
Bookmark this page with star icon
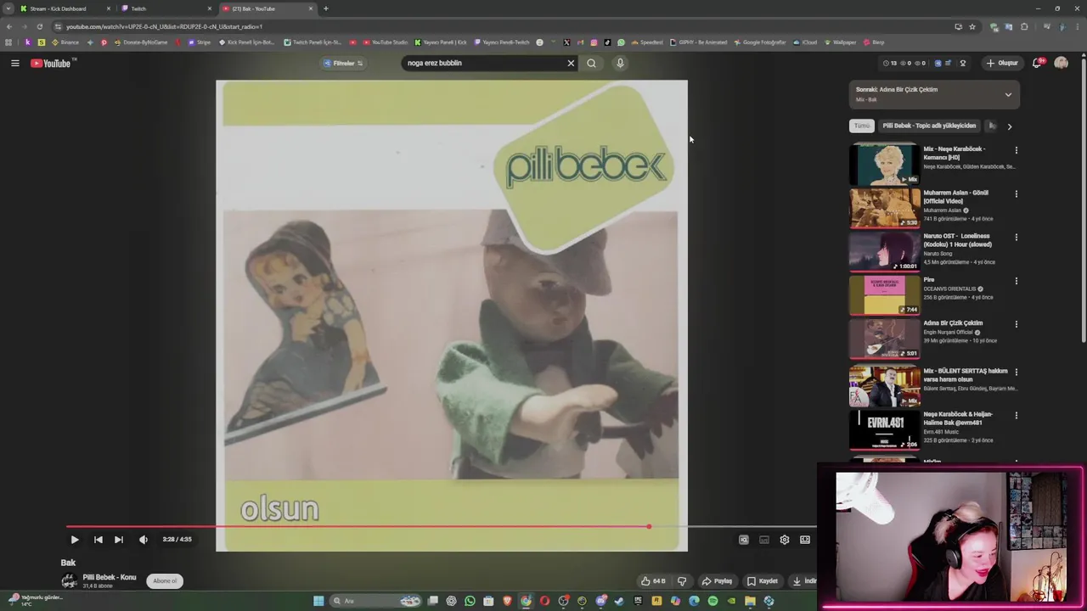[x=972, y=26]
